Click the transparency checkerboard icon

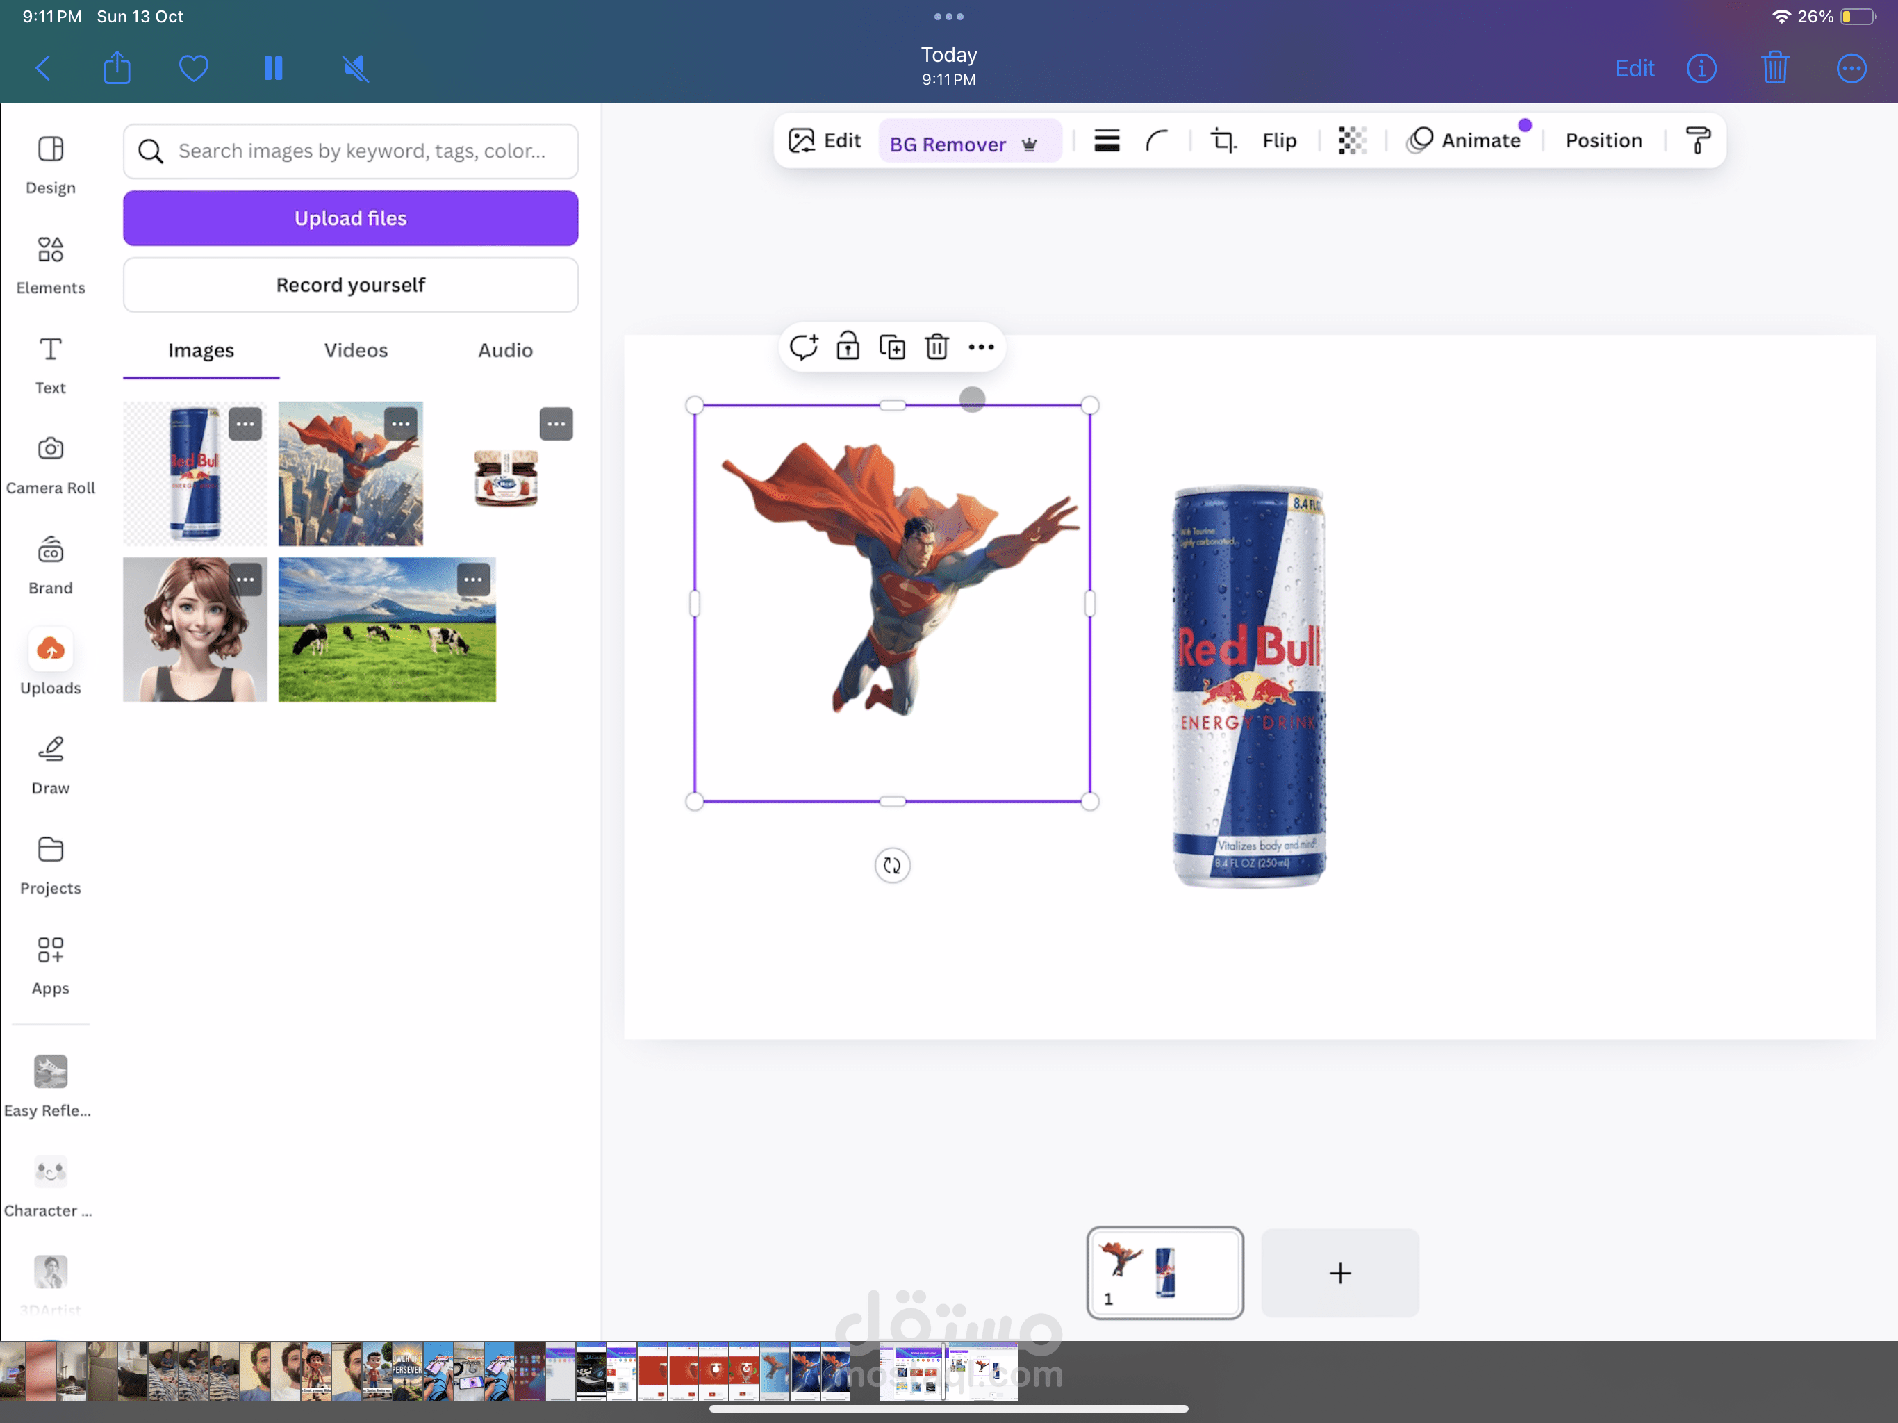[1351, 141]
